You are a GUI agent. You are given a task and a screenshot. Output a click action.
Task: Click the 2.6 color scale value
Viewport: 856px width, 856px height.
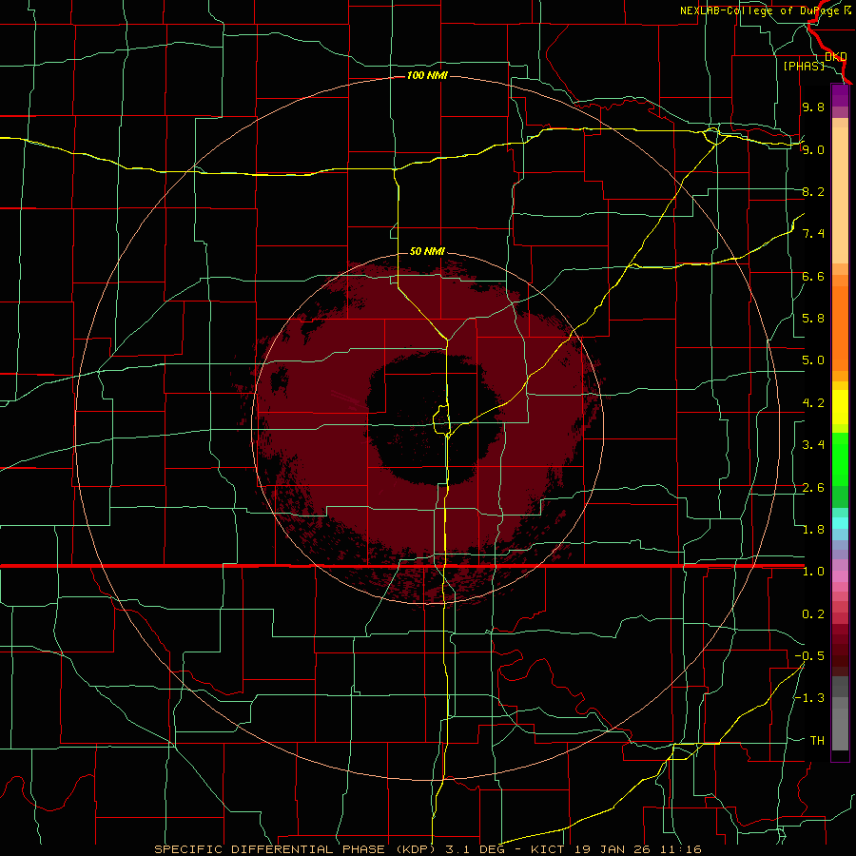pyautogui.click(x=813, y=488)
